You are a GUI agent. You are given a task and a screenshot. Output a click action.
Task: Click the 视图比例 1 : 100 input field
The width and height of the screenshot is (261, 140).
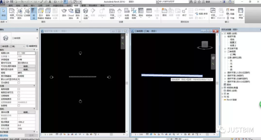point(26,53)
